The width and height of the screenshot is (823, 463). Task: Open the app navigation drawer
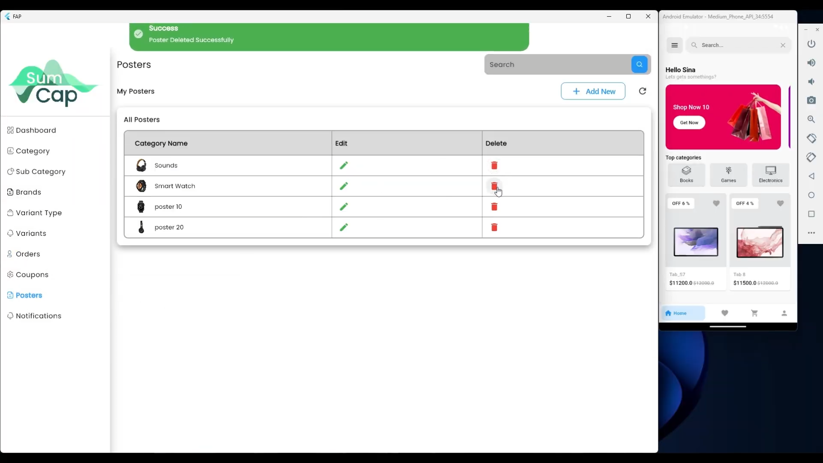tap(675, 45)
